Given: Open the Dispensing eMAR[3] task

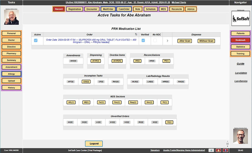Looking at the screenshot, I should [x=96, y=61].
